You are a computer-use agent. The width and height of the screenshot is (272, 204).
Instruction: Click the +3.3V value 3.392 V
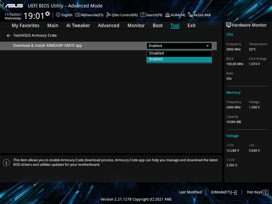point(232,165)
